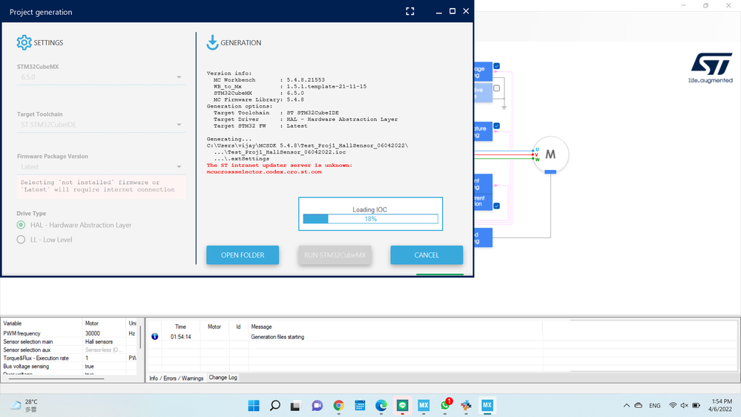This screenshot has height=417, width=741.
Task: Select the Torque&Flux - Execution rate row
Action: (69, 358)
